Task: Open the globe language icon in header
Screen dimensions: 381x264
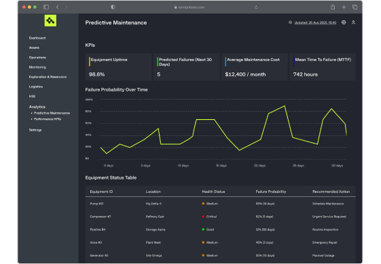Action: pyautogui.click(x=344, y=22)
